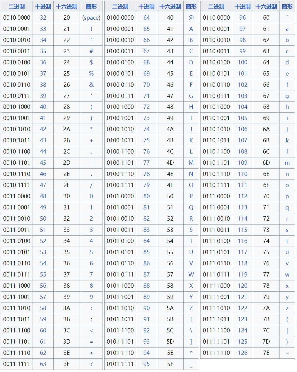Click the right bracket ] link
This screenshot has width=297, height=372.
click(x=191, y=341)
